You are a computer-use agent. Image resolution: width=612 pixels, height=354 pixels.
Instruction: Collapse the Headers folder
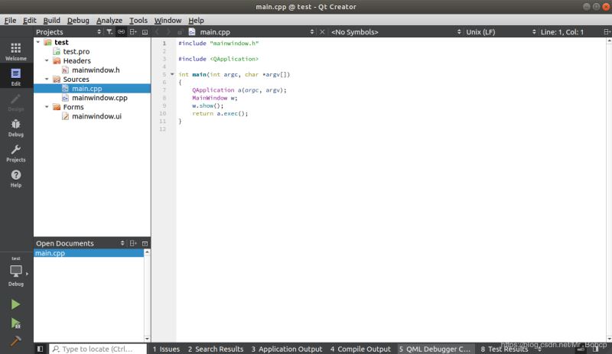(47, 61)
